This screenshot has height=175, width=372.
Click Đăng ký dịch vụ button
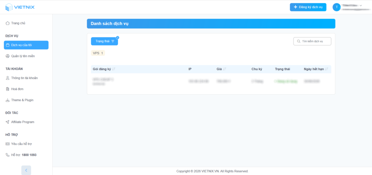pyautogui.click(x=308, y=7)
